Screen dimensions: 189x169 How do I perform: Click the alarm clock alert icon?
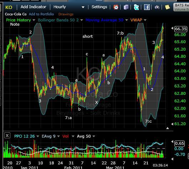coord(116,7)
